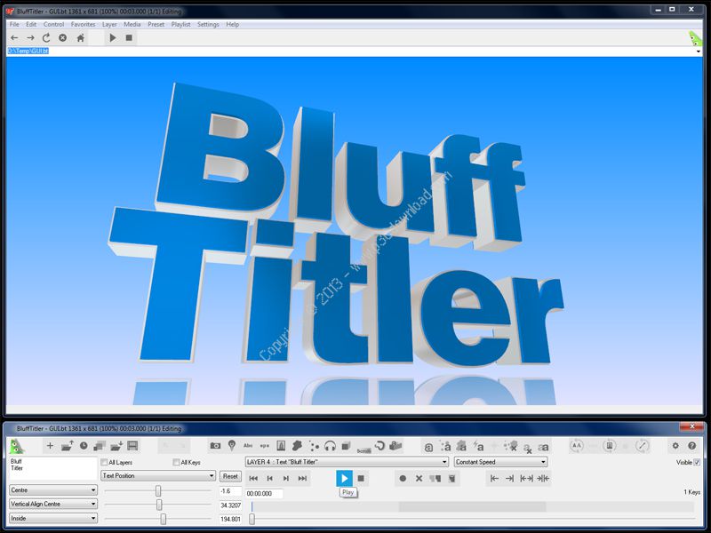
Task: Click the floppy disk save icon
Action: pyautogui.click(x=132, y=446)
